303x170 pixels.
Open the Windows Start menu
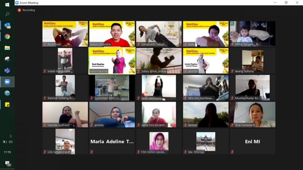(7, 4)
